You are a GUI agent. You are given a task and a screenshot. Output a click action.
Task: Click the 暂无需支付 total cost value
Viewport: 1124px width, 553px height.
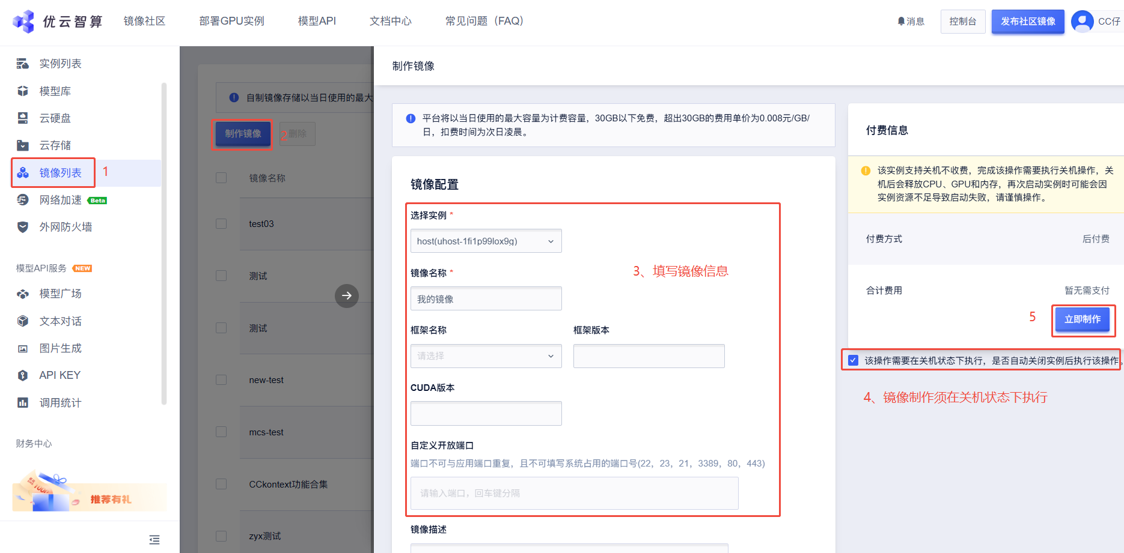point(1087,291)
